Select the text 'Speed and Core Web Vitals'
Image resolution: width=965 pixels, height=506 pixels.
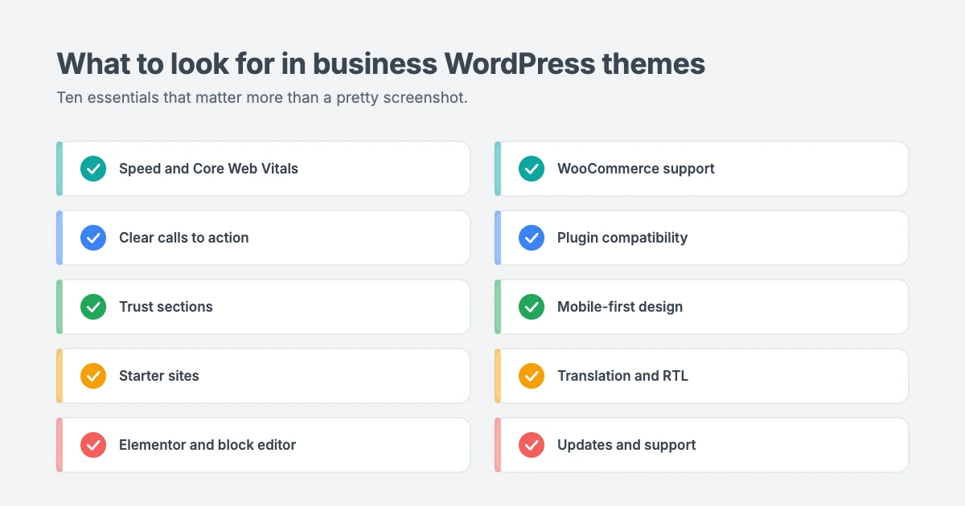pyautogui.click(x=208, y=169)
